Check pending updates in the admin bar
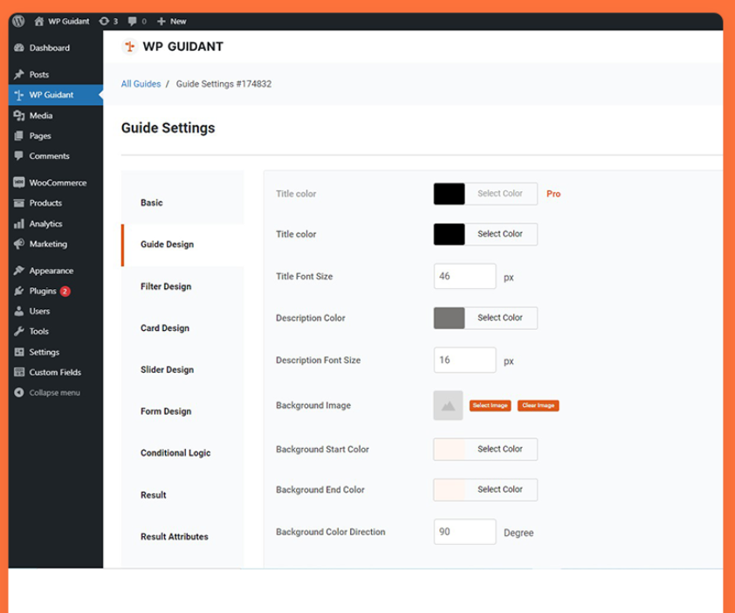This screenshot has height=613, width=735. coord(106,21)
